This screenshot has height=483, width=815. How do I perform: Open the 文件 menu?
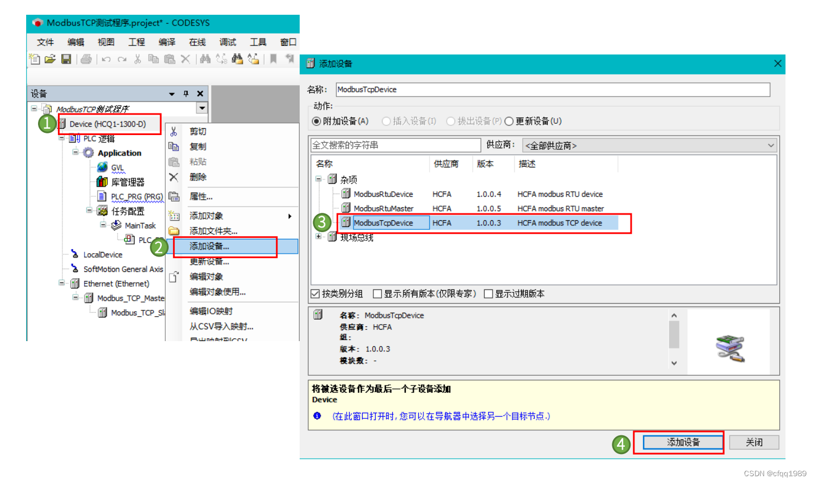pyautogui.click(x=45, y=42)
